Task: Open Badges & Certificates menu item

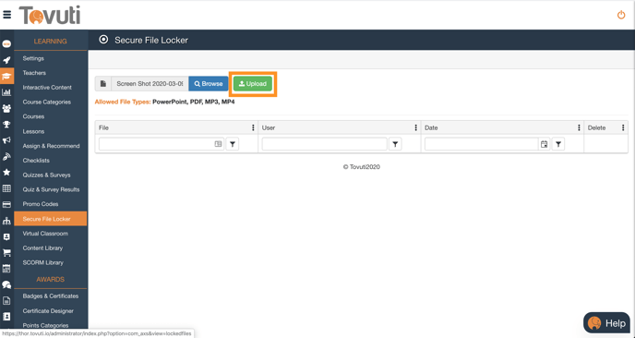Action: 51,296
